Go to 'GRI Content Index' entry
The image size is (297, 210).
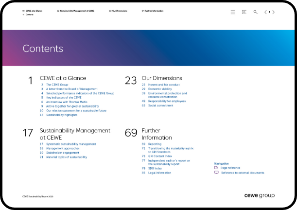coord(160,156)
